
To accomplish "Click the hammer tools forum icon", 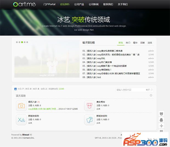I will (x=89, y=120).
